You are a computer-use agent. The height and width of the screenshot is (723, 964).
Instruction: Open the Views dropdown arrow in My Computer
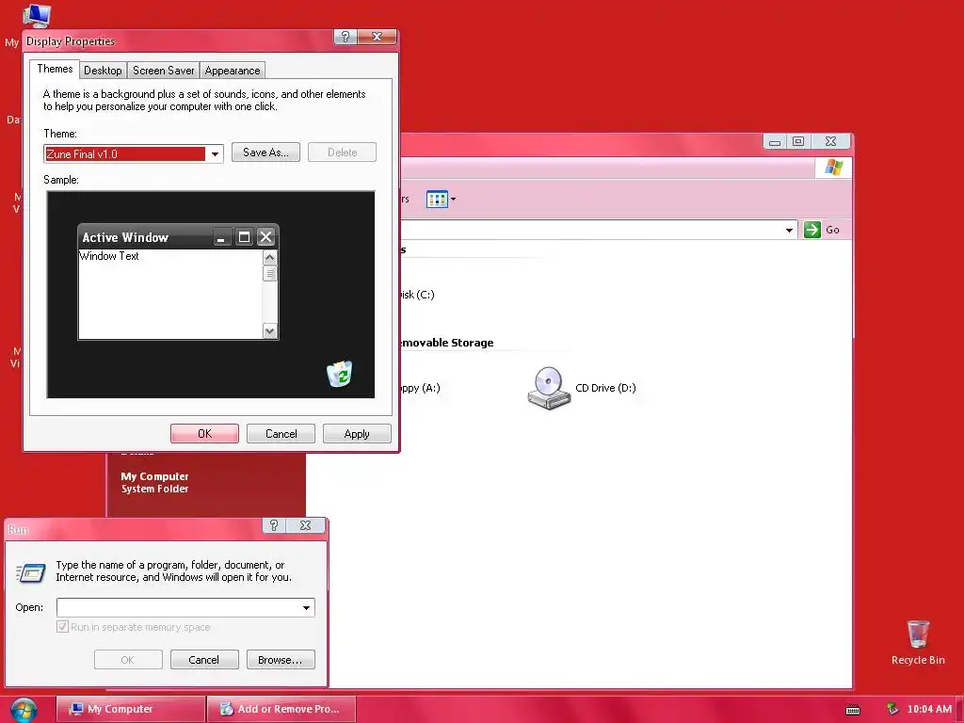click(453, 200)
